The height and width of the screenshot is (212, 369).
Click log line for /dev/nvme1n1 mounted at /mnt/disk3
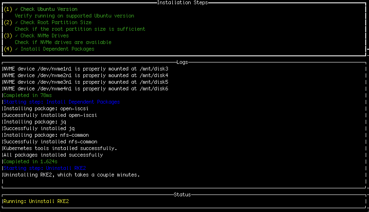point(86,69)
